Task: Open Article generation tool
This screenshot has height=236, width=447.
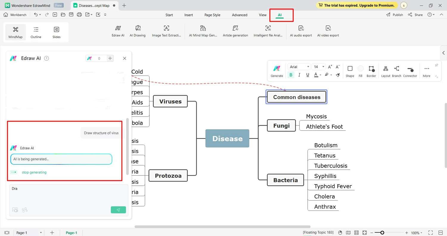Action: tap(235, 31)
